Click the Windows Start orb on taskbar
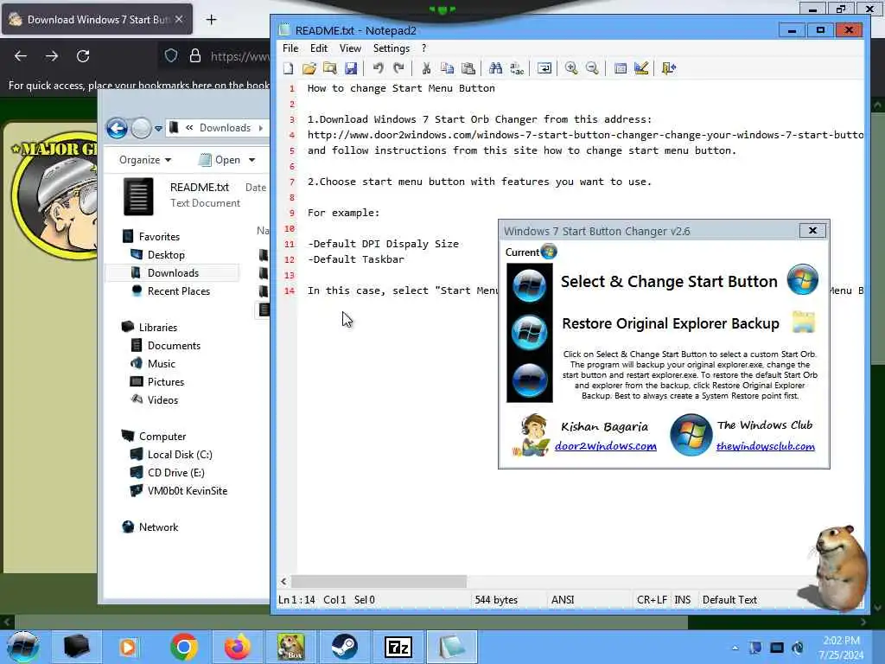 click(x=22, y=647)
